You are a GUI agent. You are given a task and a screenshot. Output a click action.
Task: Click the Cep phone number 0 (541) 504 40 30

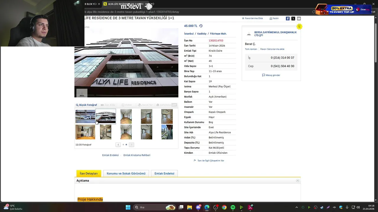tap(282, 66)
